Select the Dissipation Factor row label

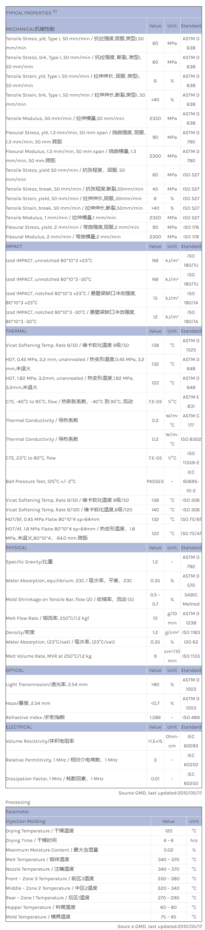pyautogui.click(x=54, y=779)
